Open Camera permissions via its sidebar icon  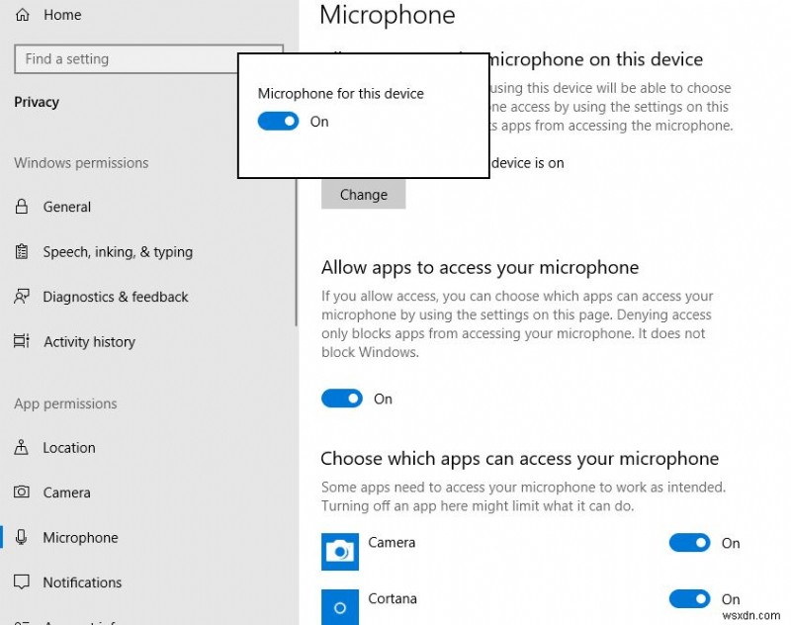click(x=22, y=492)
